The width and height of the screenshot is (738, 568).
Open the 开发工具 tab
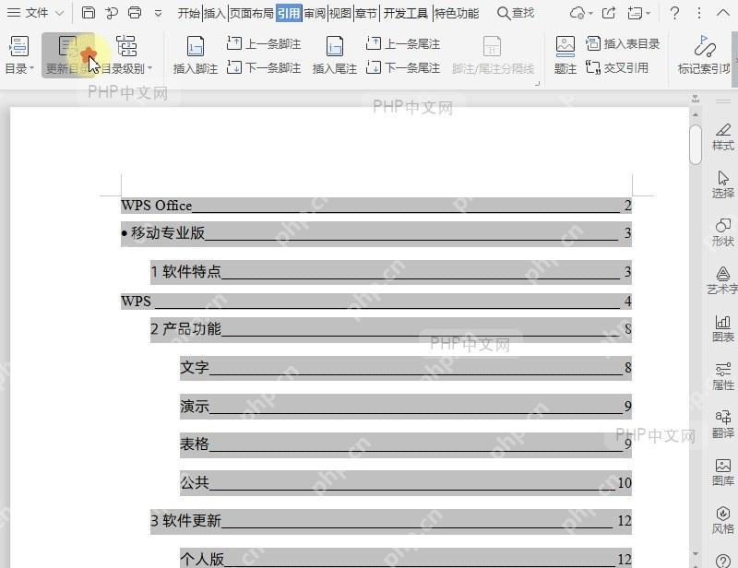tap(405, 13)
